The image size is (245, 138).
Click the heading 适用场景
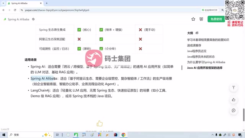(31, 60)
